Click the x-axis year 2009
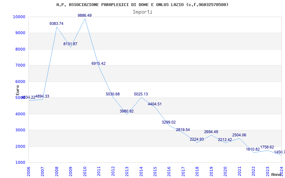The image size is (285, 178). (71, 171)
